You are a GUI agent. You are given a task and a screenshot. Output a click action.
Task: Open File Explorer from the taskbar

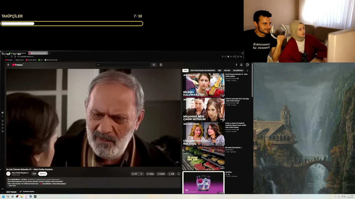point(22,197)
